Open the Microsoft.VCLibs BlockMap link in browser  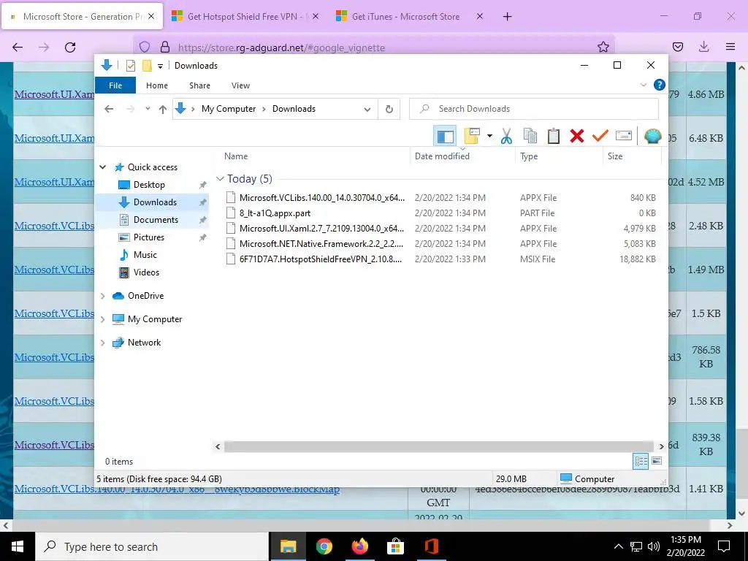[177, 489]
